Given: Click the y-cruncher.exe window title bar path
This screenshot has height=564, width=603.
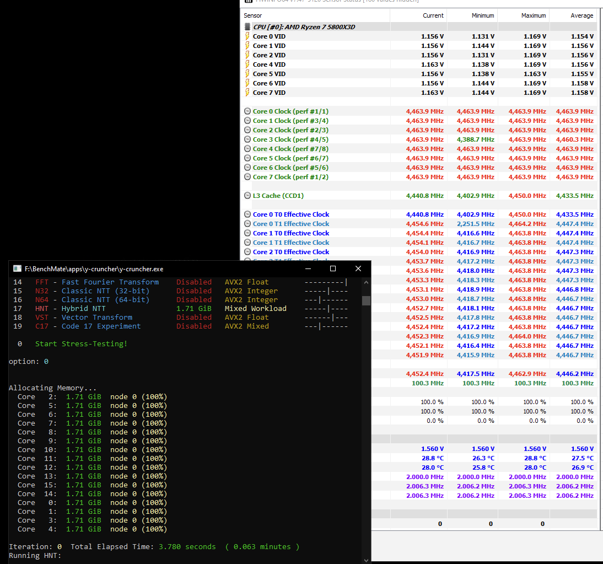Looking at the screenshot, I should coord(94,268).
